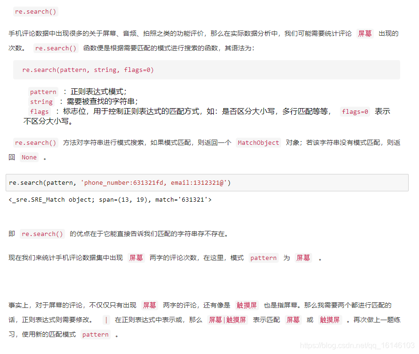419x354 pixels.
Task: Click flags tag before 标志位
Action: [x=39, y=111]
